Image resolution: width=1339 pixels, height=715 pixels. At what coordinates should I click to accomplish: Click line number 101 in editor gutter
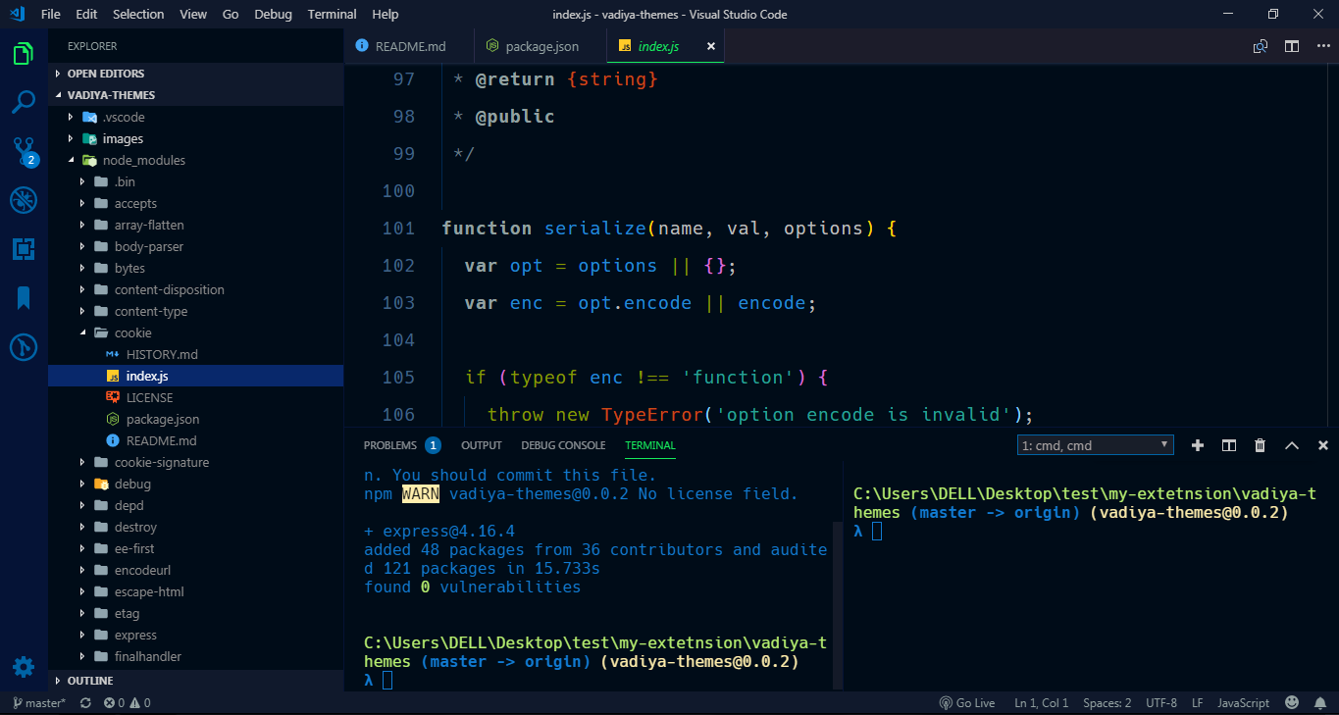[x=398, y=228]
